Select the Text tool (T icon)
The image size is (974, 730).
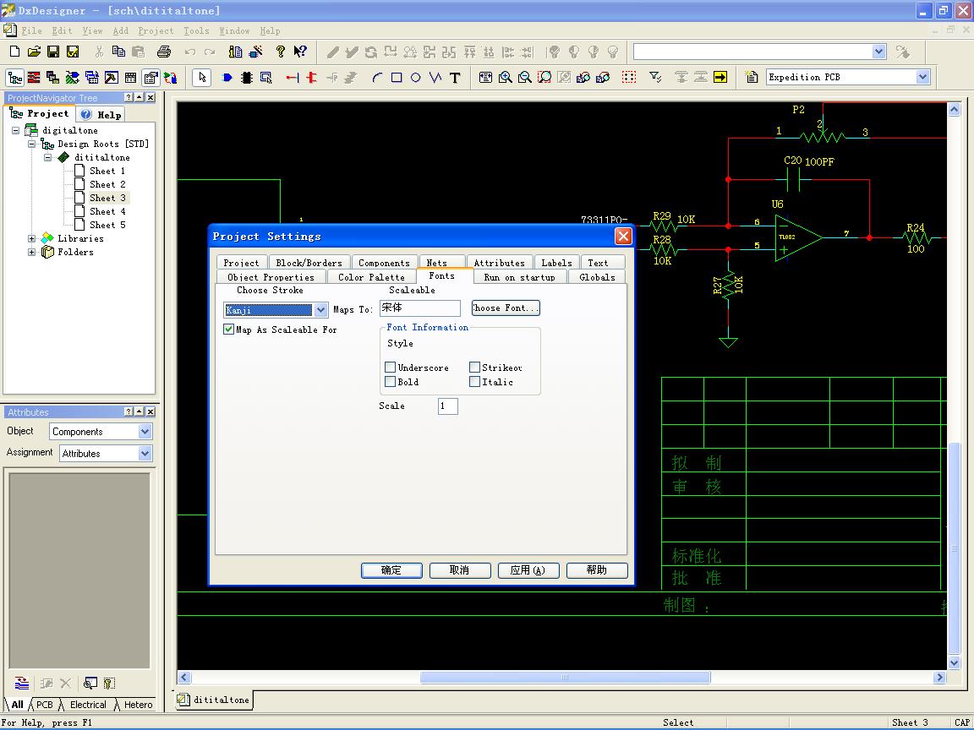455,78
